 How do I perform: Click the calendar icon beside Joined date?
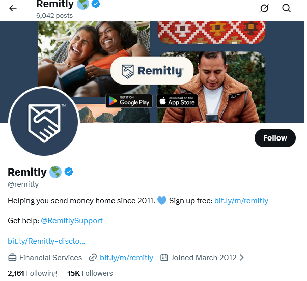pos(164,257)
